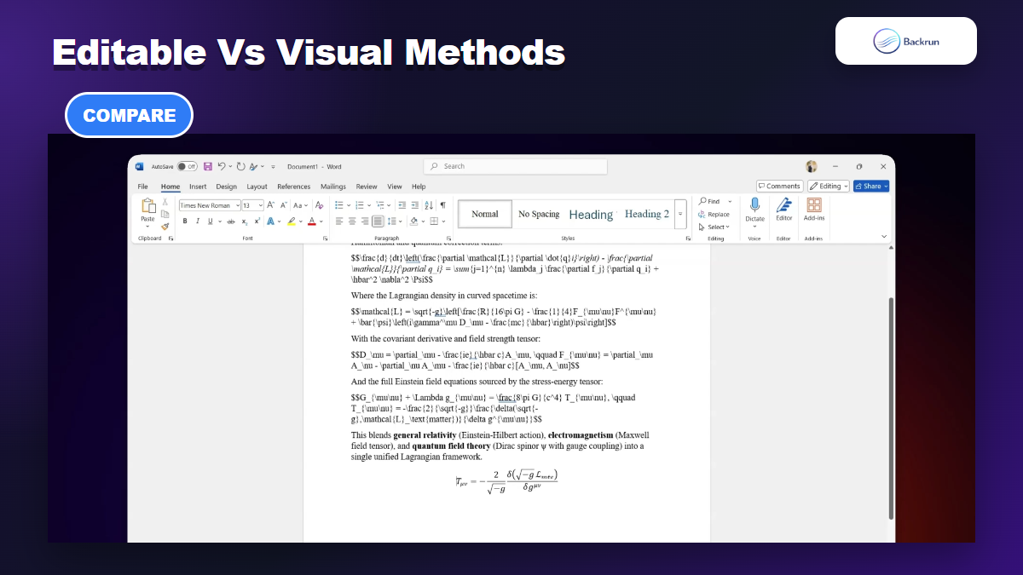Click the Copy icon
Screen dimensions: 1023x575
165,214
